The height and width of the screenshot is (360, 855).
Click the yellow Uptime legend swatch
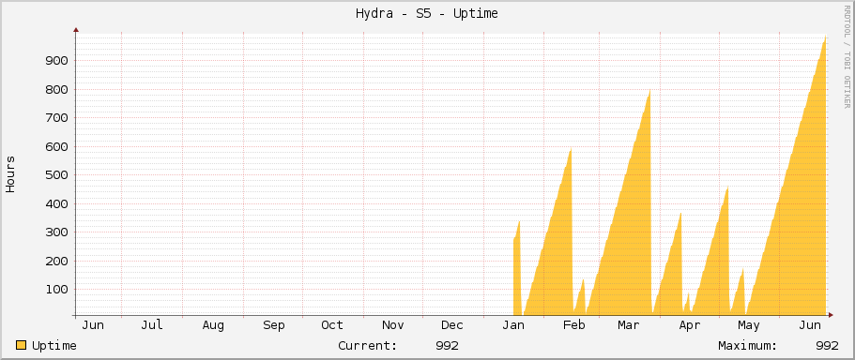[22, 345]
